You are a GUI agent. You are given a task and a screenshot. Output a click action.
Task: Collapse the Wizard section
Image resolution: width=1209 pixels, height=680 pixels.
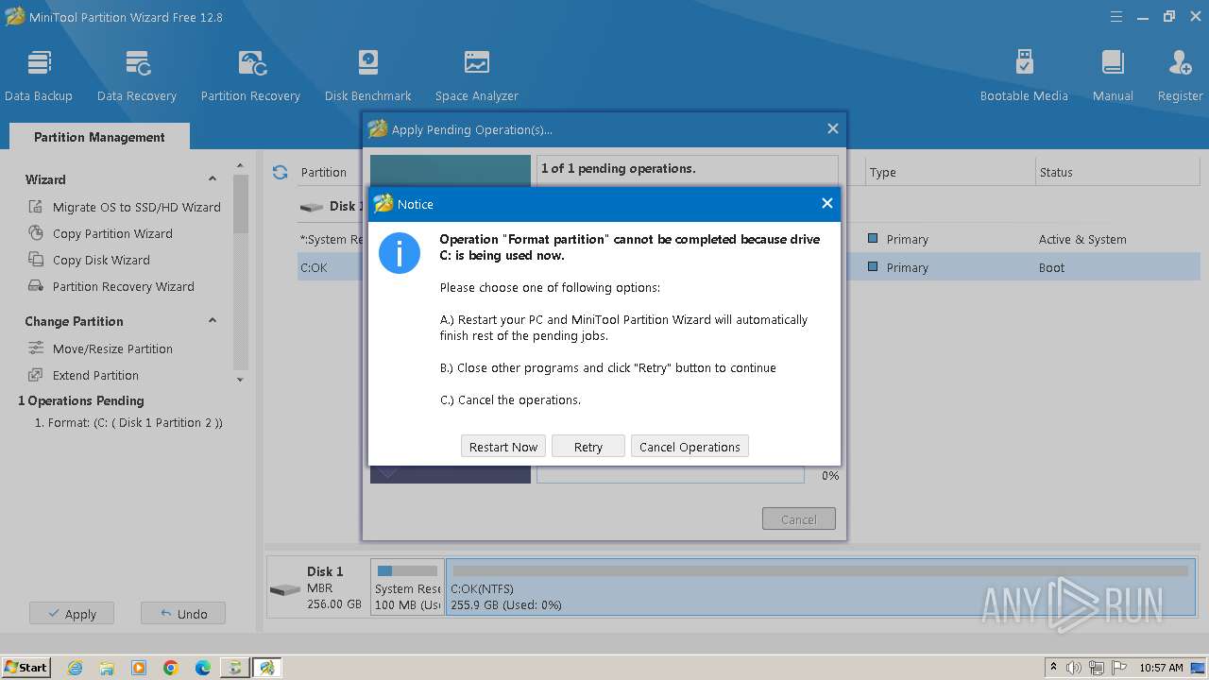(213, 178)
